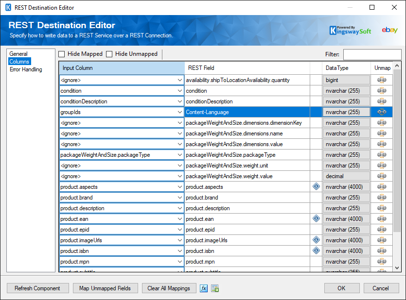Click the info diamond icon for product.ean
The width and height of the screenshot is (406, 300).
coord(316,218)
